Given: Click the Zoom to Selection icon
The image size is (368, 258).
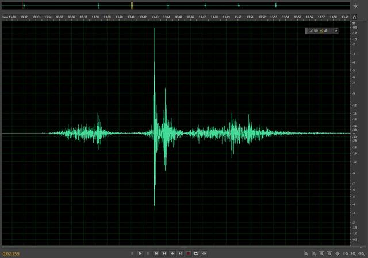Looking at the screenshot, I should tap(362, 254).
